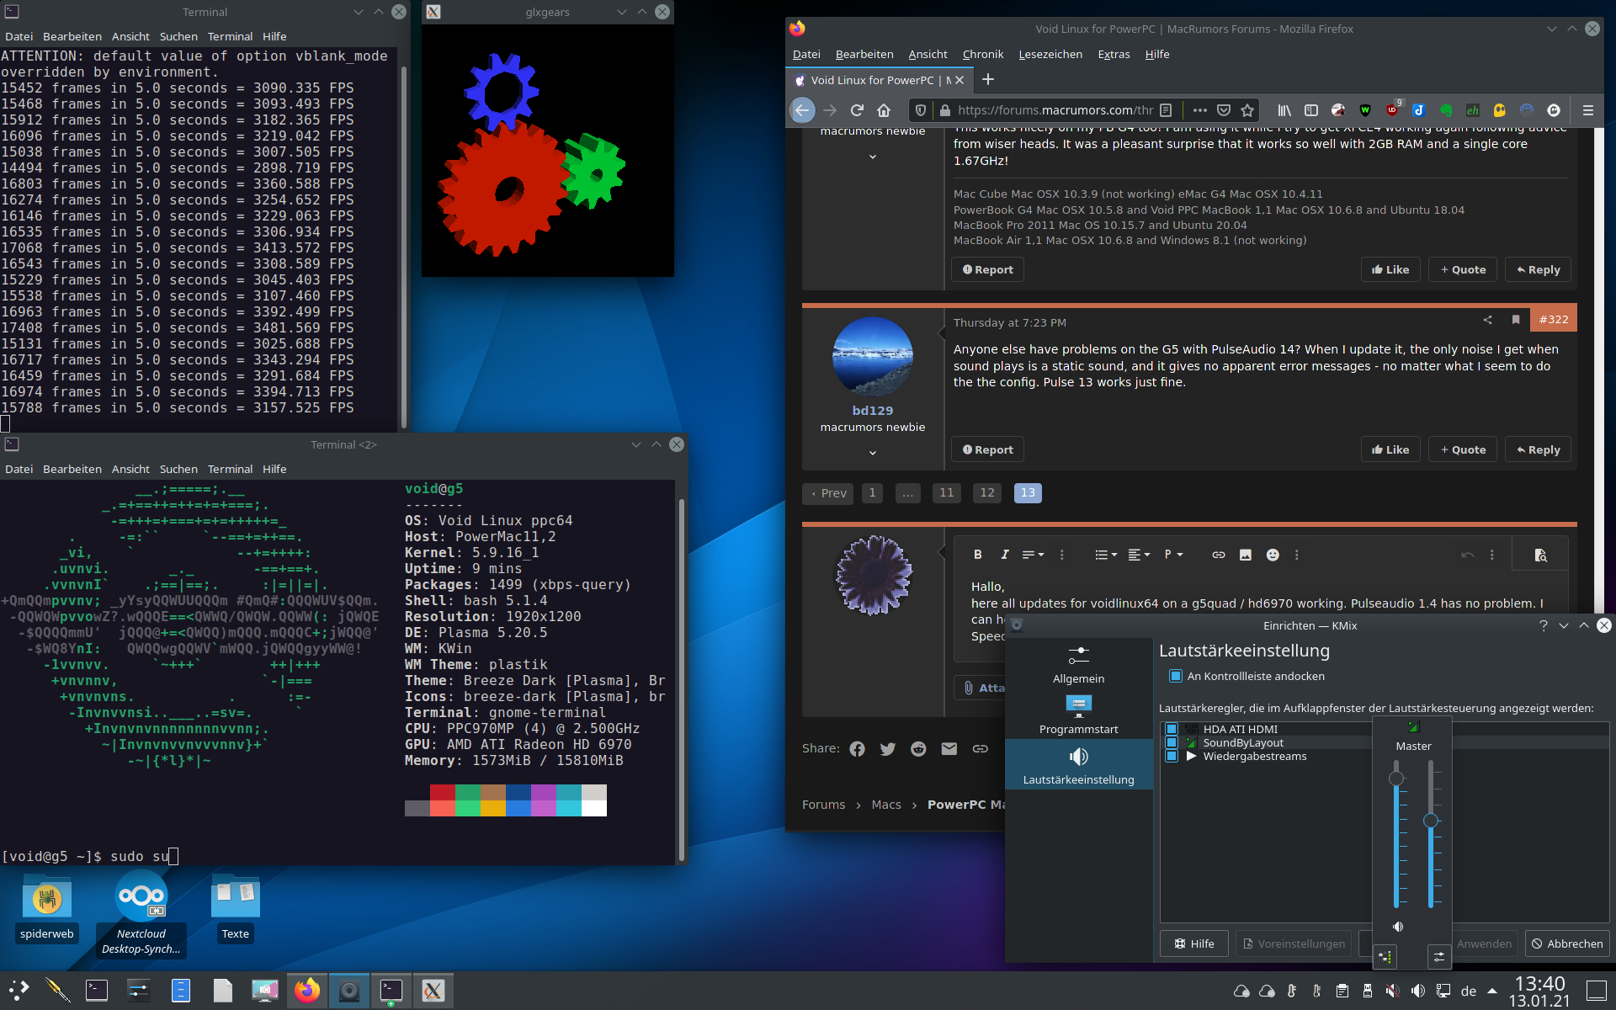Click Quote on post #322
1616x1010 pixels.
coord(1463,450)
